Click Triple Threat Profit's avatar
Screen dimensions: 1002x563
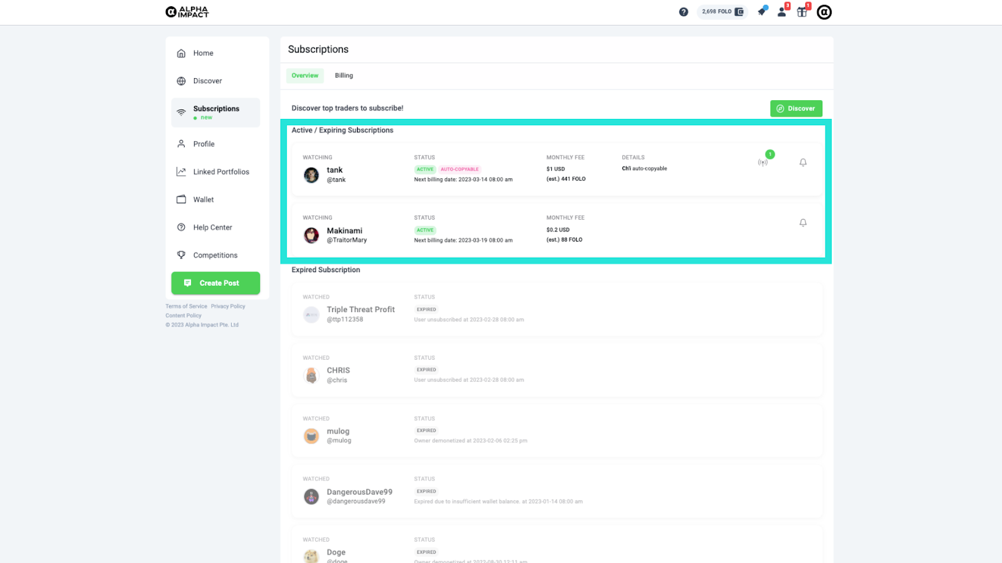[311, 315]
